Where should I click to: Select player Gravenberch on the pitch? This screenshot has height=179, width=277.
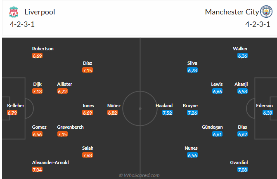[70, 127]
